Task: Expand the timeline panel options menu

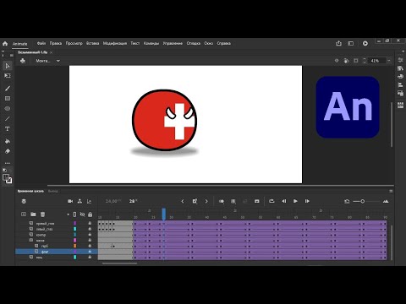Action: (391, 191)
